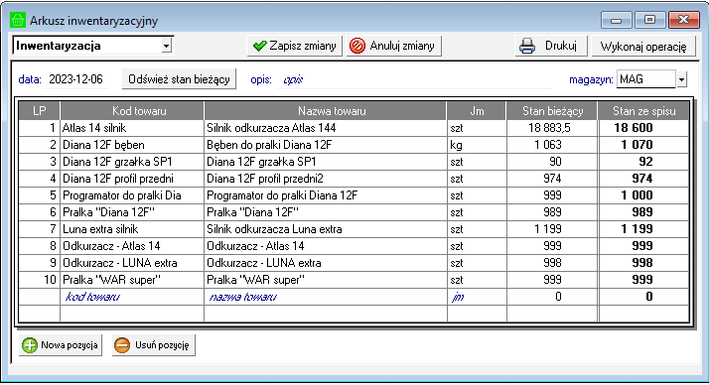Select the cell Diana 12F profil przedni
The image size is (709, 385).
pos(132,179)
